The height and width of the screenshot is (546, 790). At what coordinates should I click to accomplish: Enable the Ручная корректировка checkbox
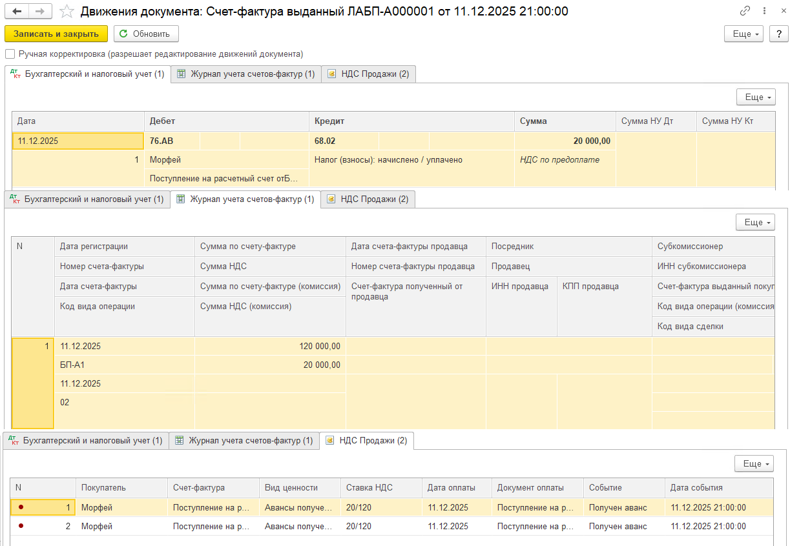click(x=10, y=54)
